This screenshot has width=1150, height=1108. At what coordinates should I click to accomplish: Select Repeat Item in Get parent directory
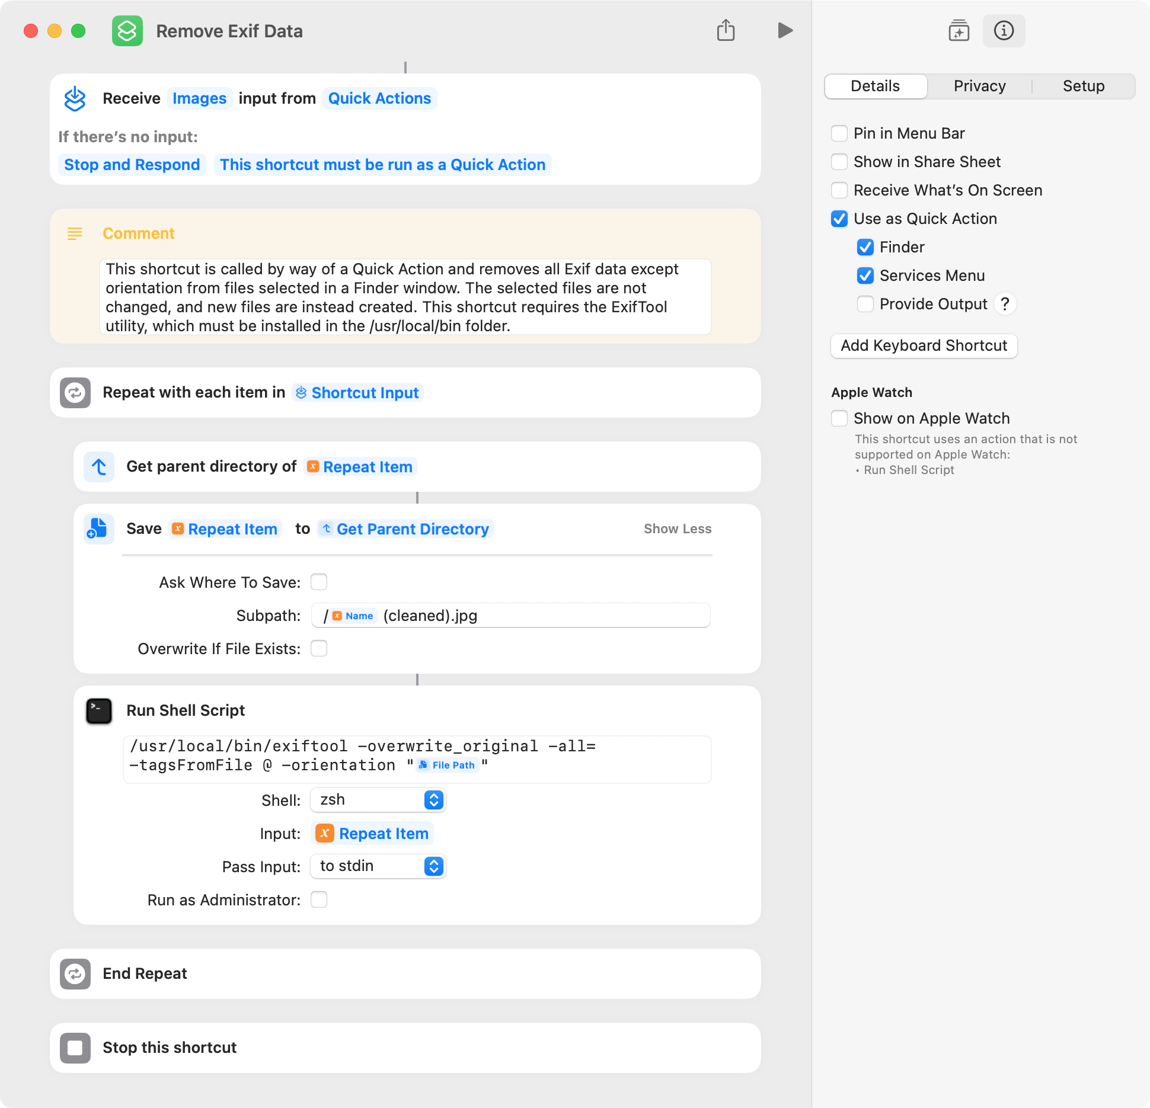pos(360,467)
